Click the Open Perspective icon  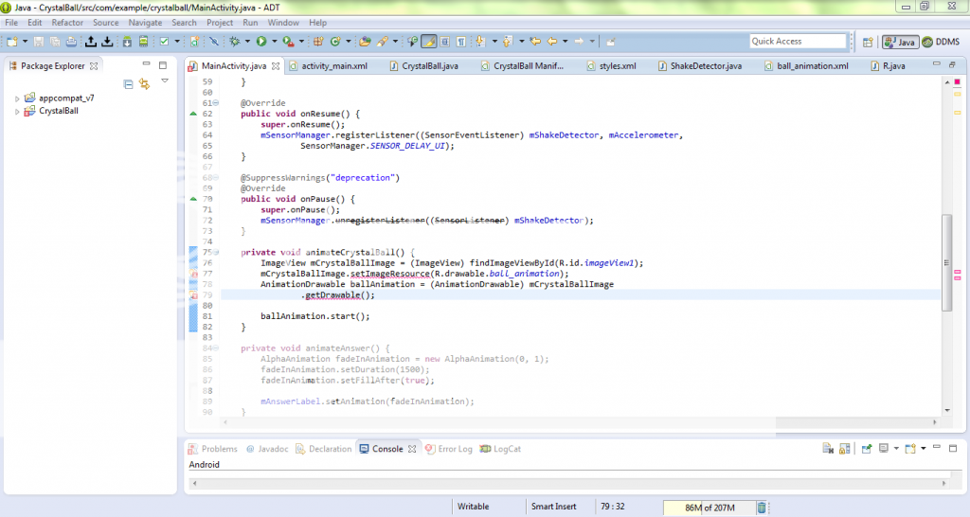[x=868, y=42]
